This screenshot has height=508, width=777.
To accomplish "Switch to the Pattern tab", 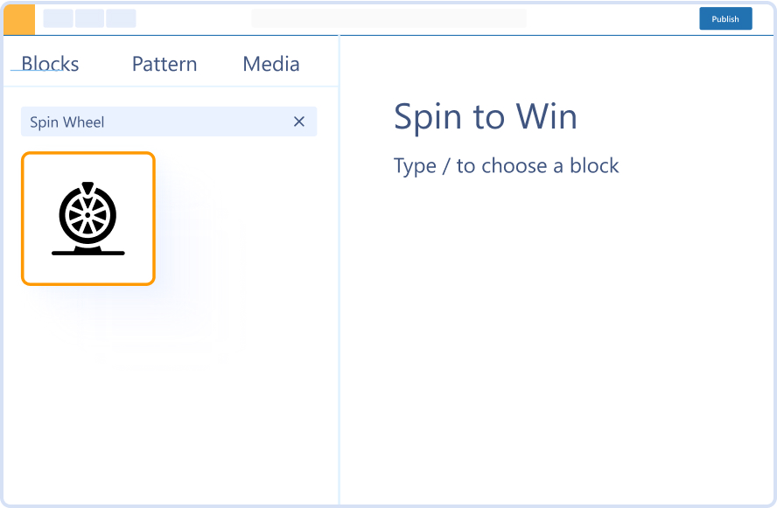I will (164, 63).
